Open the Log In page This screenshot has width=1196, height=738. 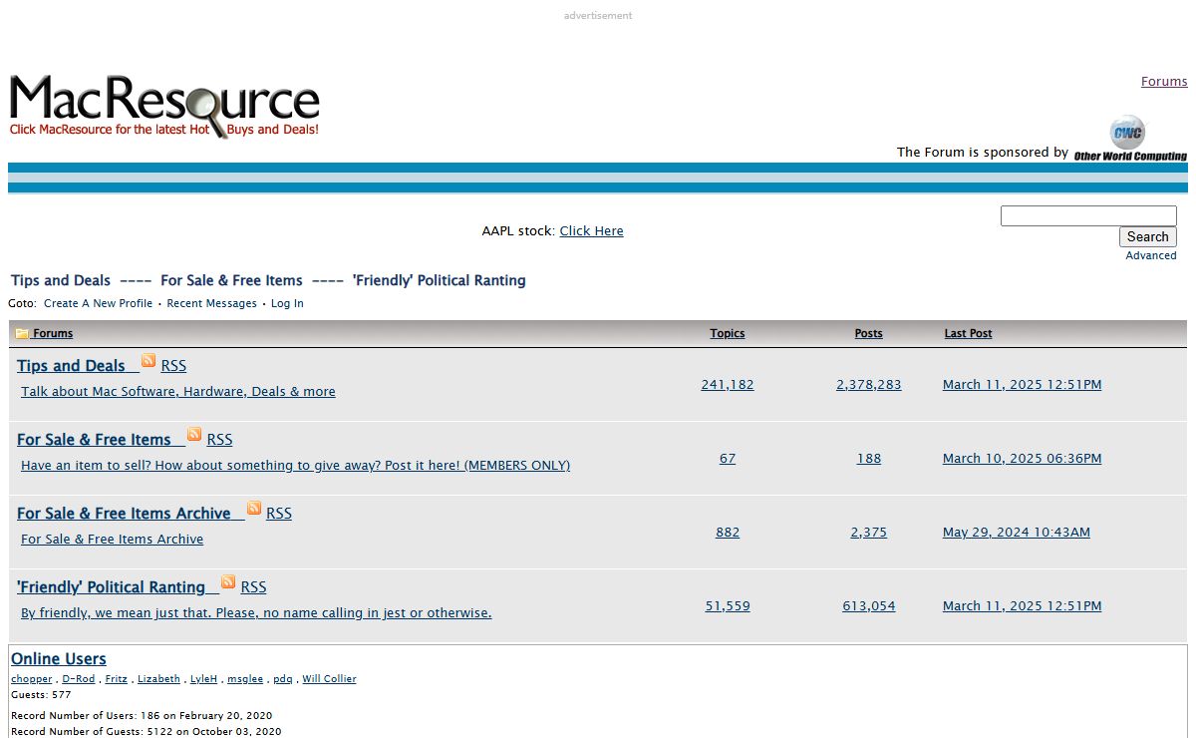(287, 303)
